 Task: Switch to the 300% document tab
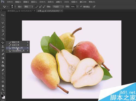tap(20, 11)
